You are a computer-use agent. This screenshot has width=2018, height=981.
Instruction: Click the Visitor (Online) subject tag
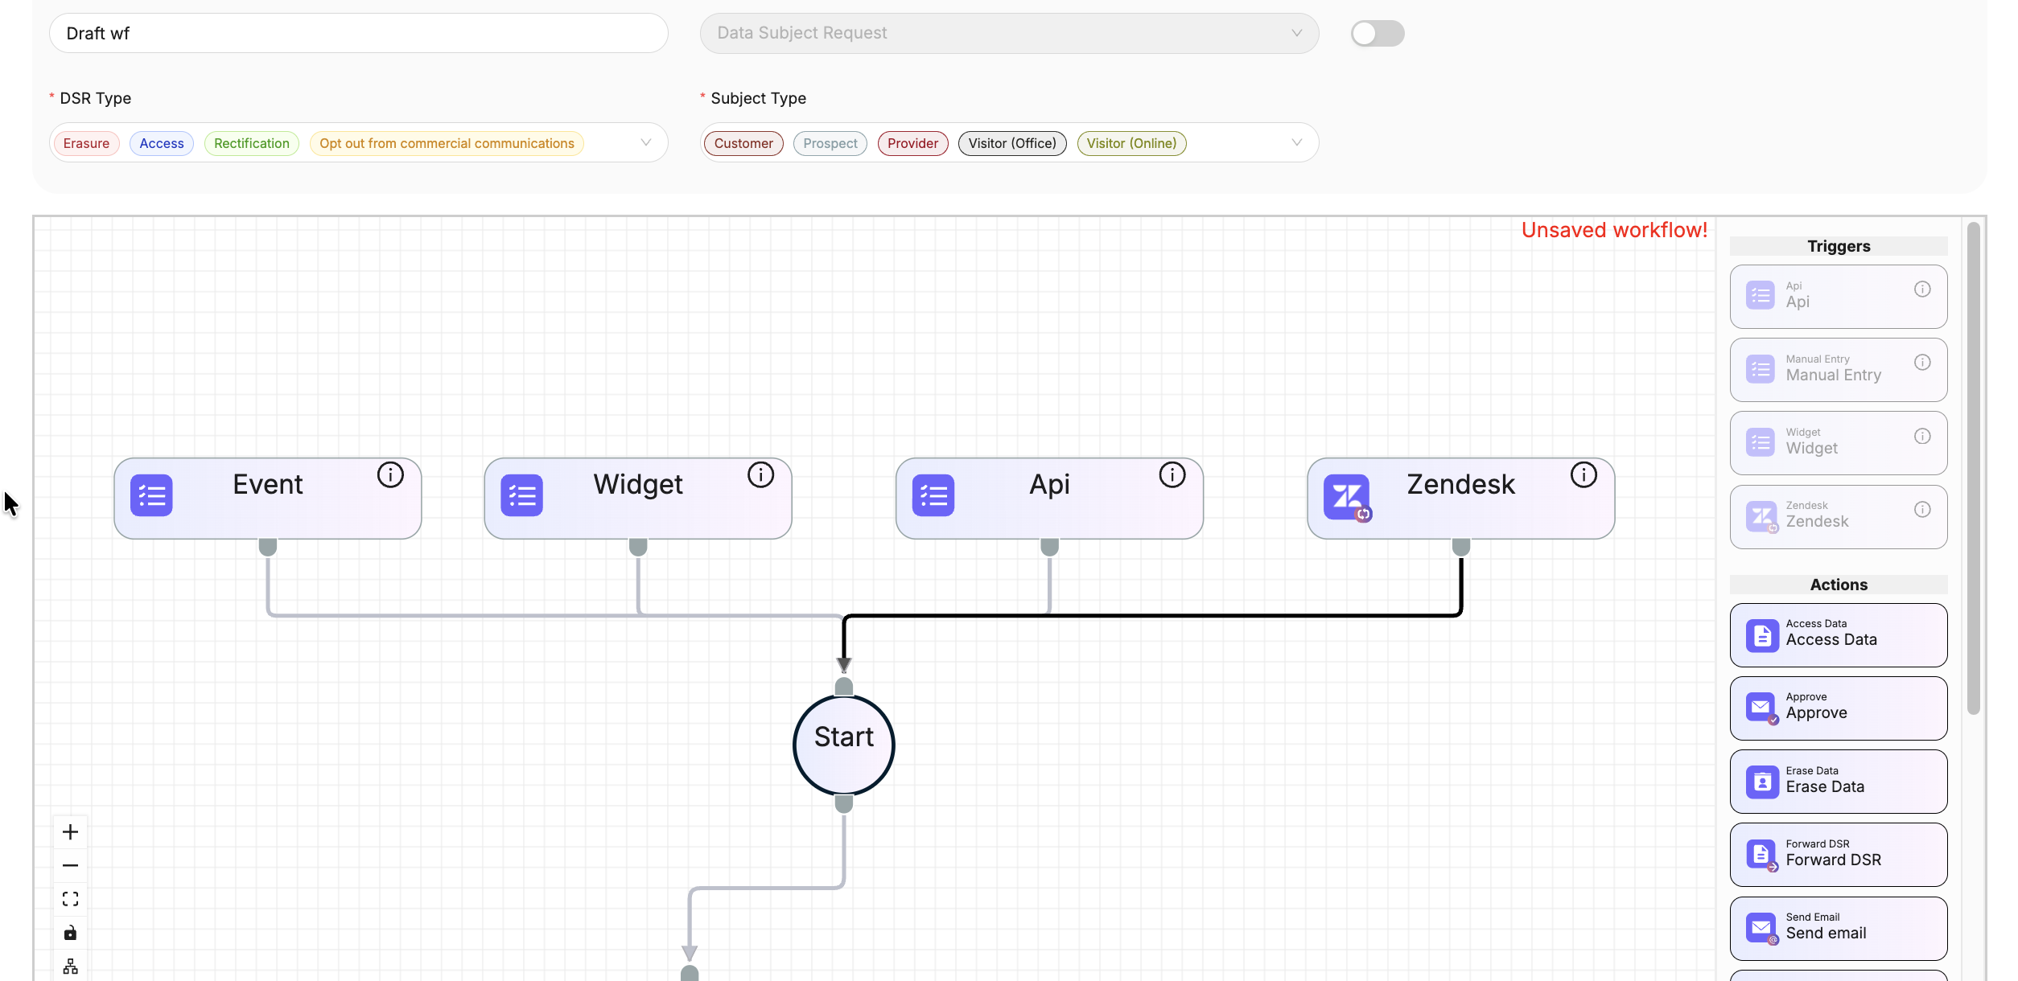pos(1131,143)
